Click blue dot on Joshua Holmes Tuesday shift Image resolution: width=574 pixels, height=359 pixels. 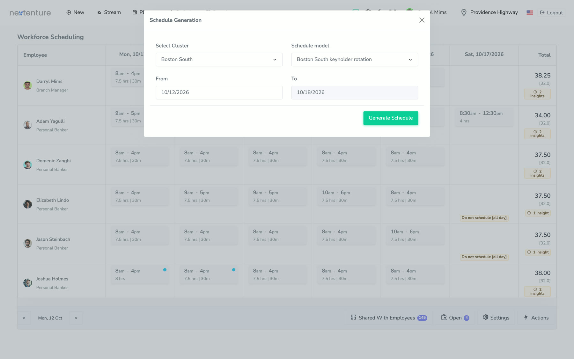(x=234, y=270)
